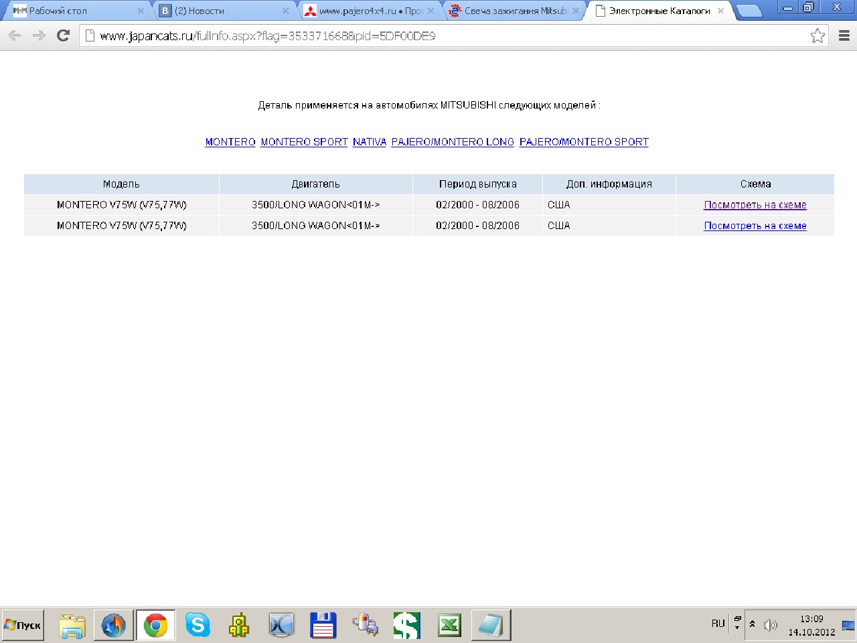Show hidden system tray icons

coord(752,624)
